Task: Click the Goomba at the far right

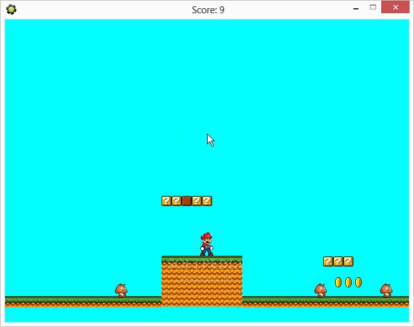Action: pos(386,290)
